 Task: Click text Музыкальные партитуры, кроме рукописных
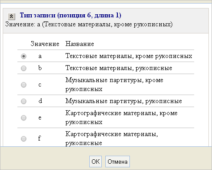114,84
